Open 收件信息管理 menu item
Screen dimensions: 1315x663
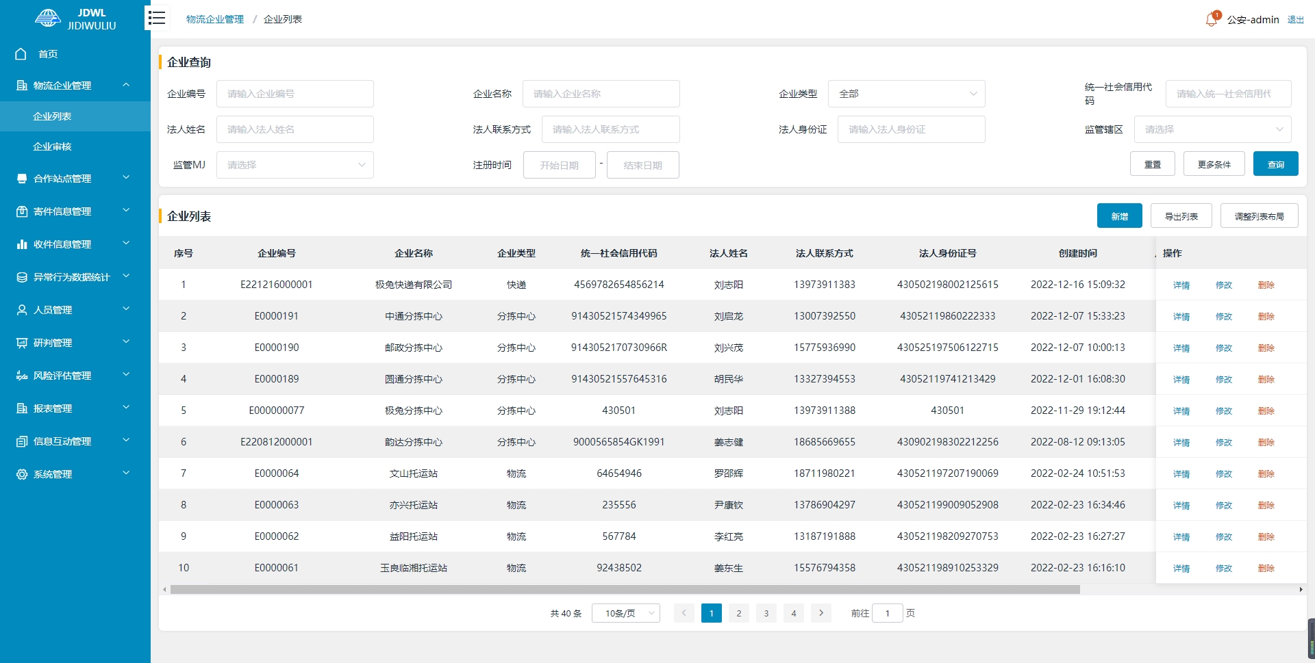point(75,244)
